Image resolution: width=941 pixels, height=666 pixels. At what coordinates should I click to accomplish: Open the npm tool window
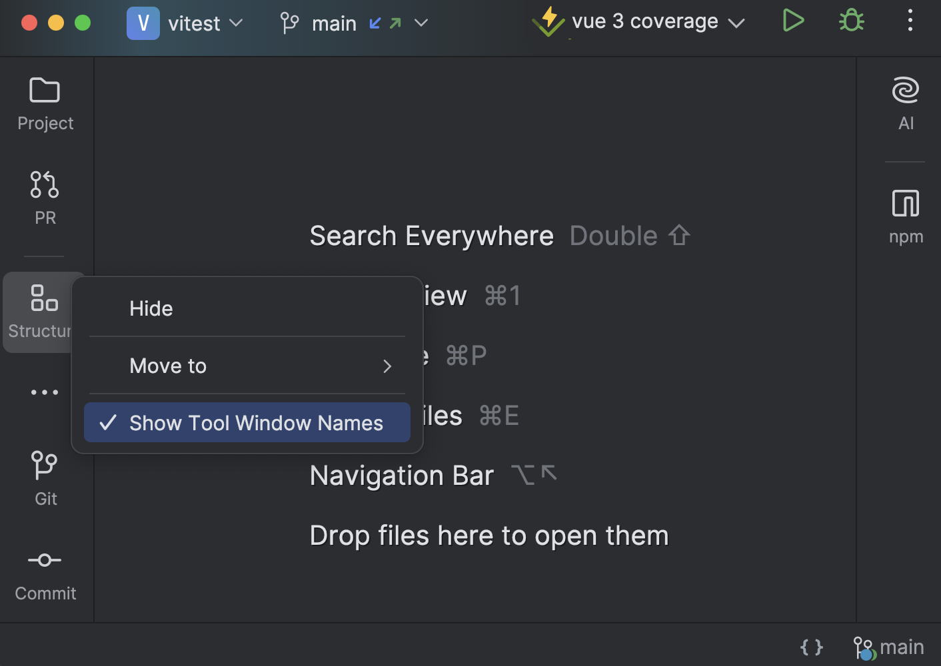pos(906,216)
